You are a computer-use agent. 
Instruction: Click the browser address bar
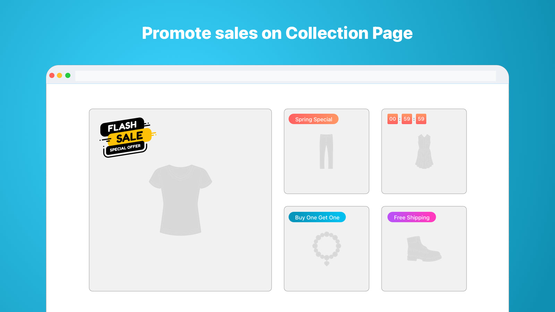click(x=285, y=76)
